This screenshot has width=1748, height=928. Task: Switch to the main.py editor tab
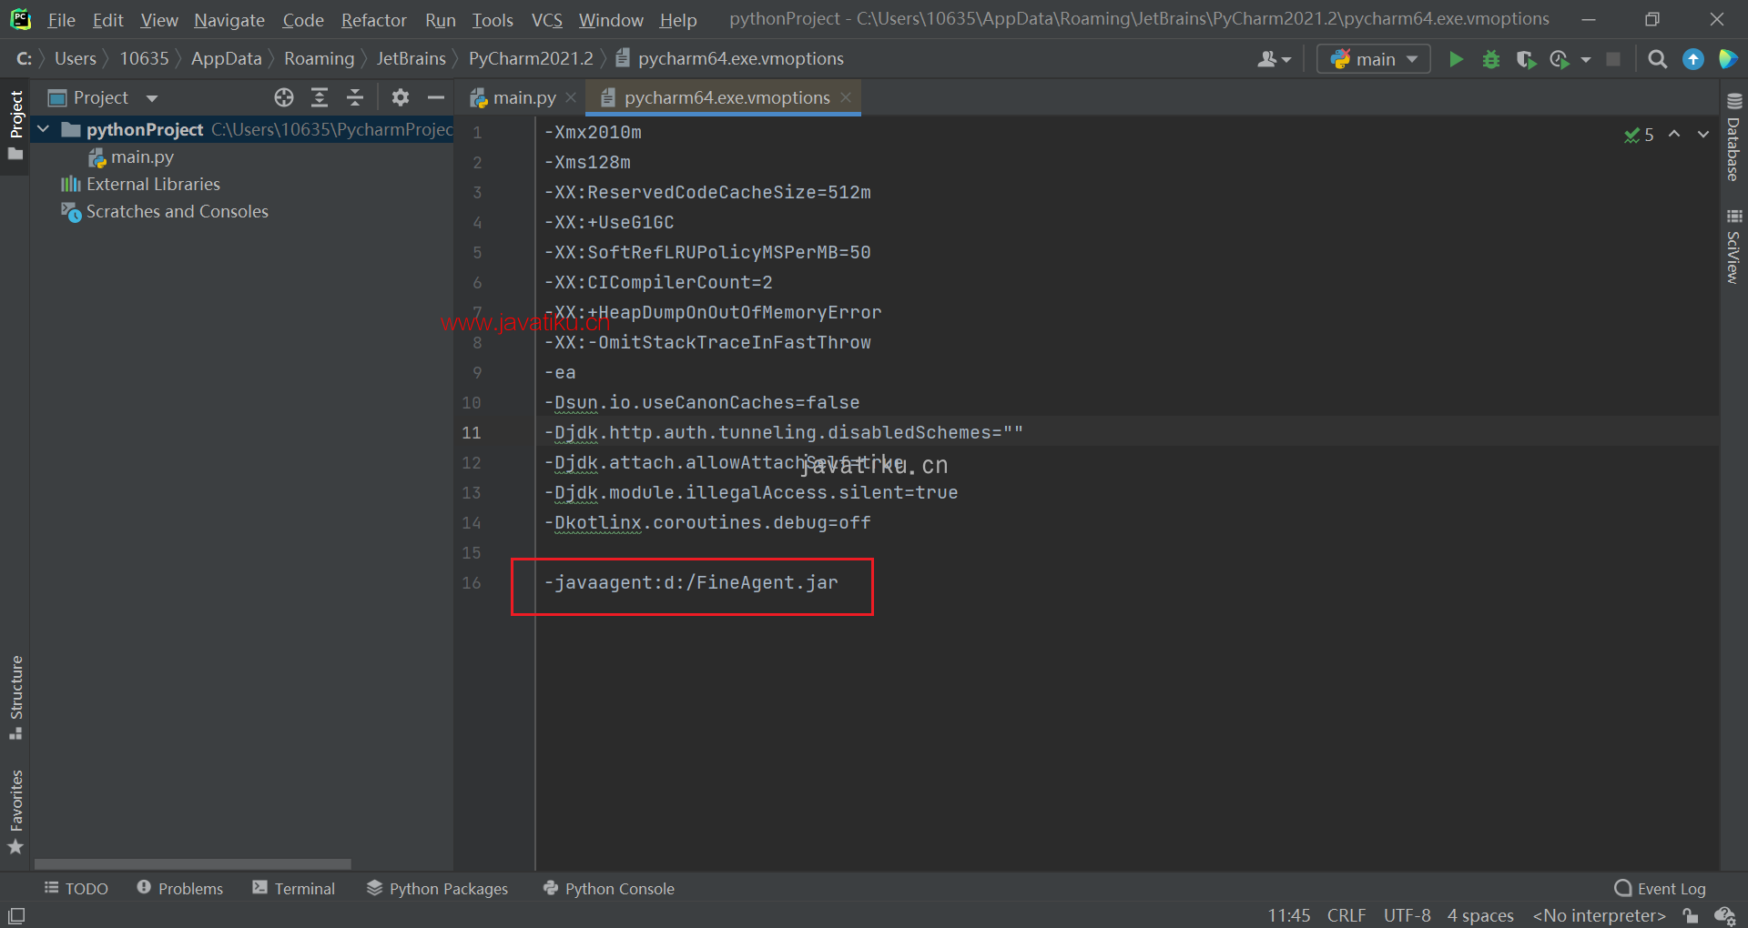(523, 97)
